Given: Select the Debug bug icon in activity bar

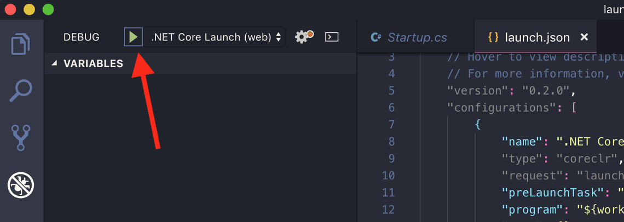Looking at the screenshot, I should (x=21, y=185).
